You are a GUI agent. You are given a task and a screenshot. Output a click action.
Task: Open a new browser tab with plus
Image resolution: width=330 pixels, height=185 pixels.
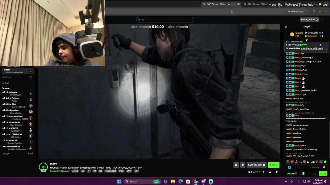[198, 4]
